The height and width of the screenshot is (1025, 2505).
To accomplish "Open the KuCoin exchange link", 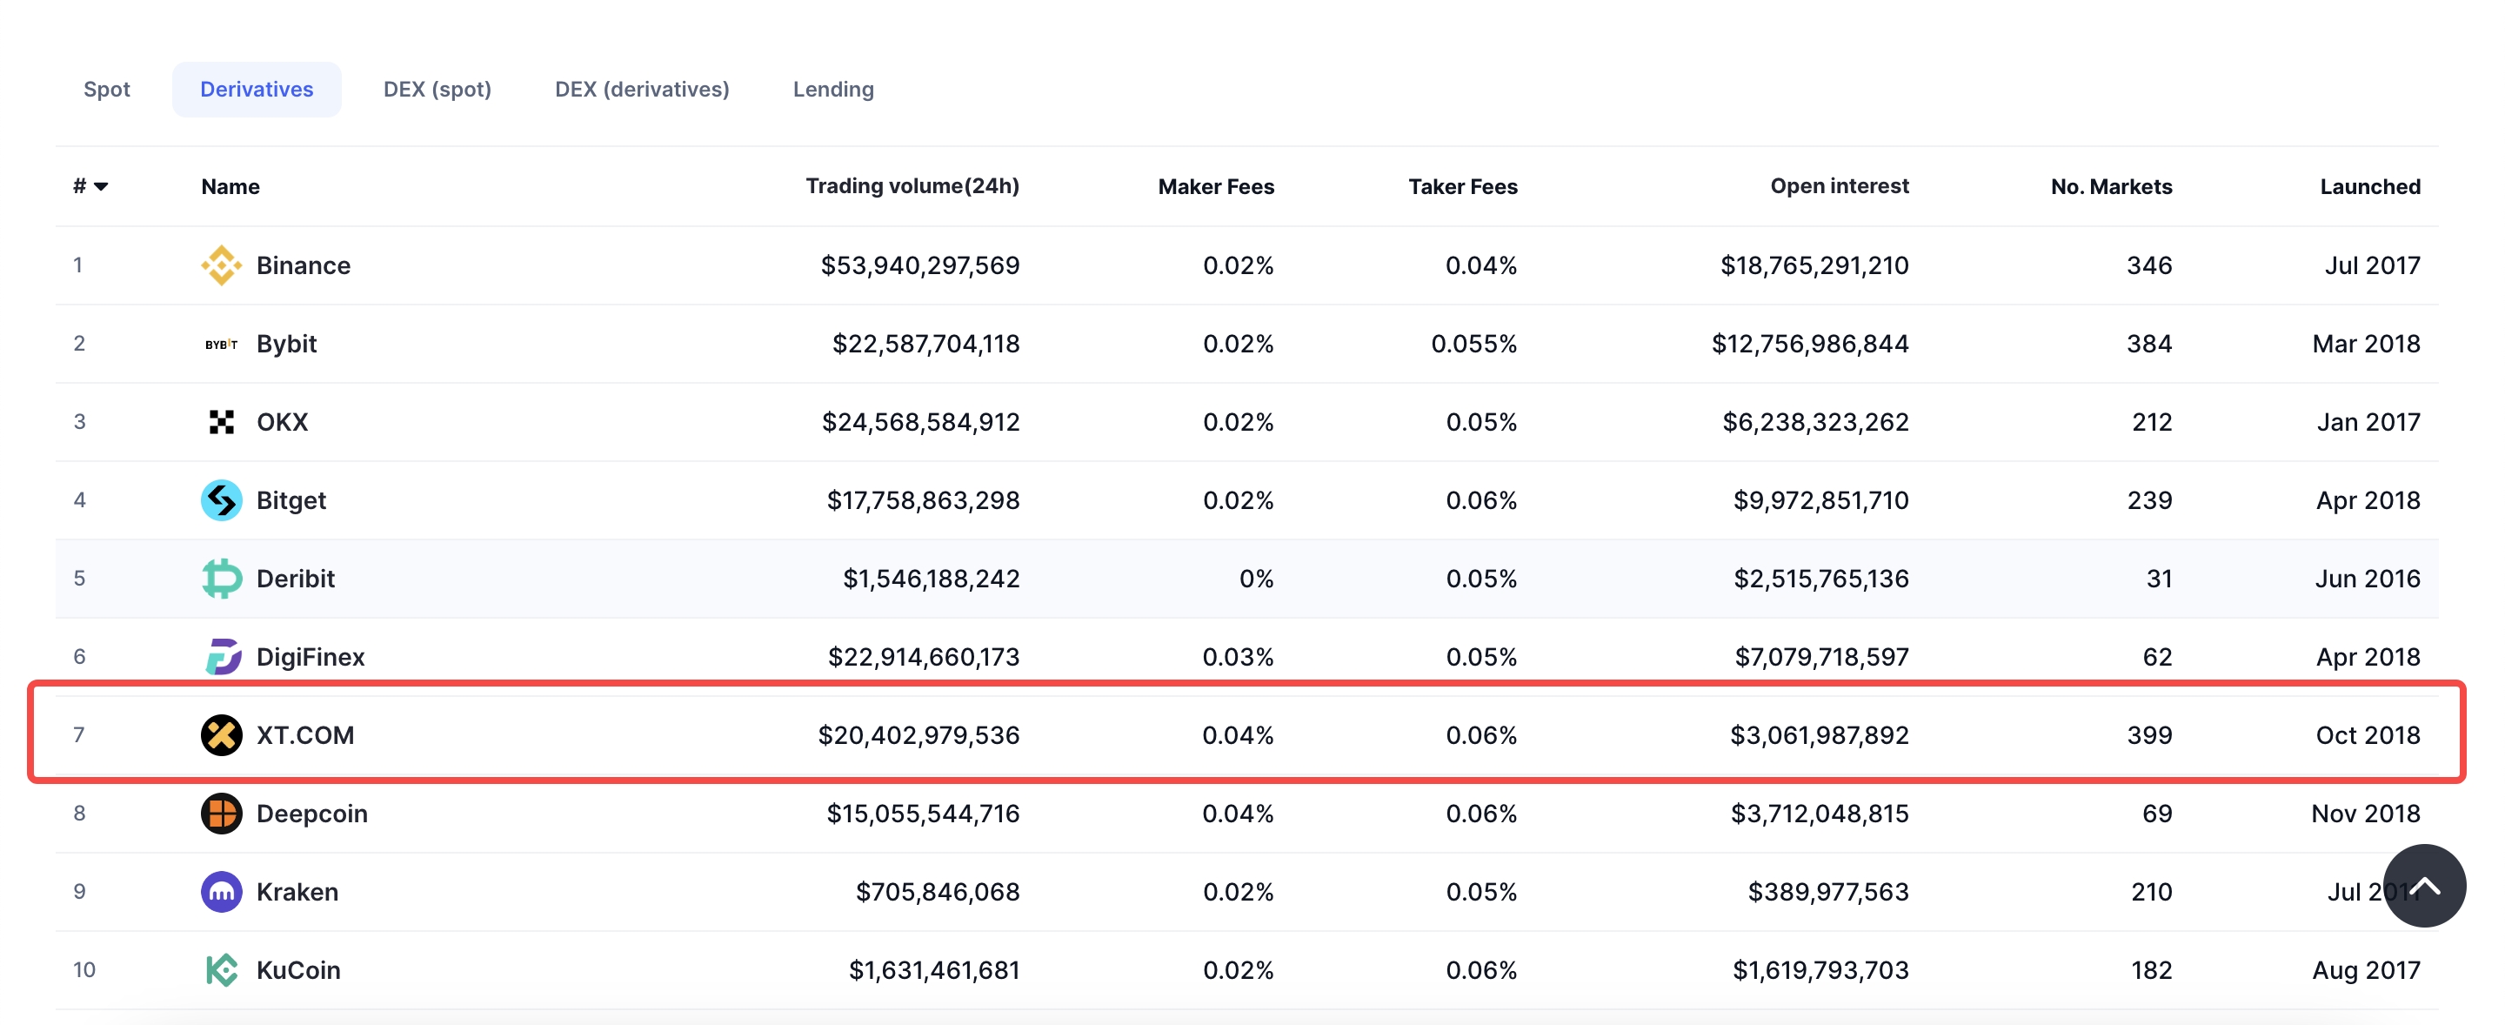I will pos(298,970).
